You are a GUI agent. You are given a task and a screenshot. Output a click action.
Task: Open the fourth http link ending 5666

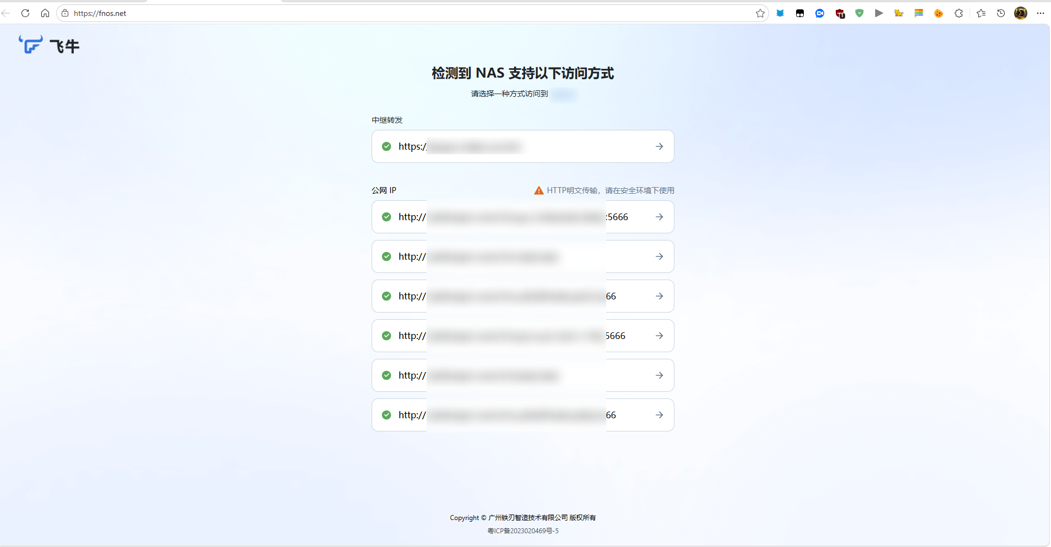coord(522,336)
